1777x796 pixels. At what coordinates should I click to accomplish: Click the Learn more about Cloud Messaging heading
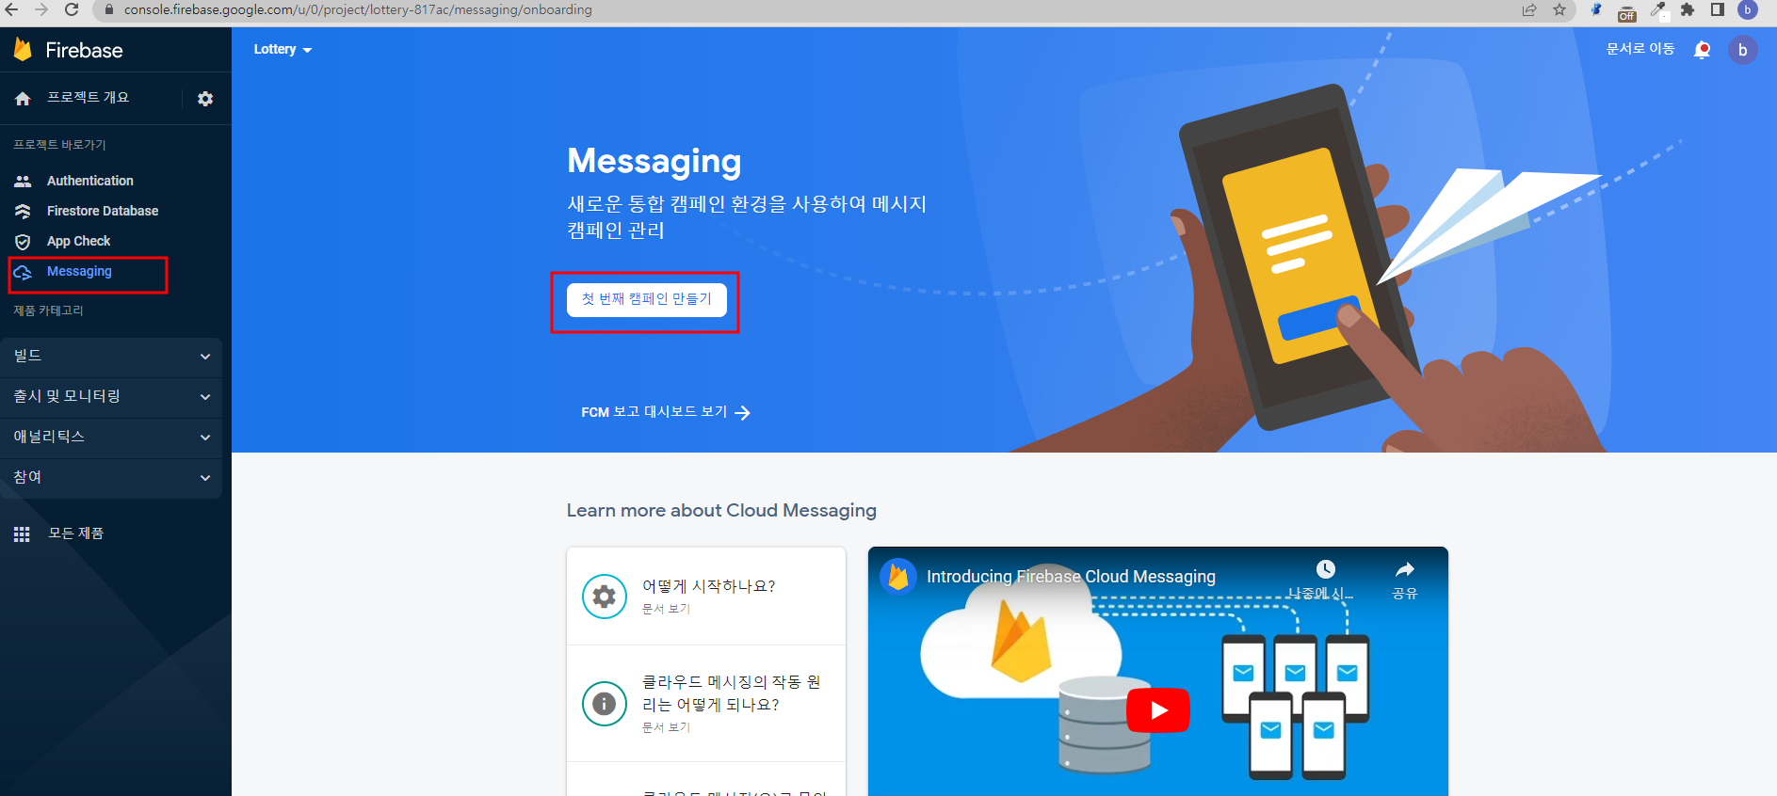pyautogui.click(x=721, y=511)
